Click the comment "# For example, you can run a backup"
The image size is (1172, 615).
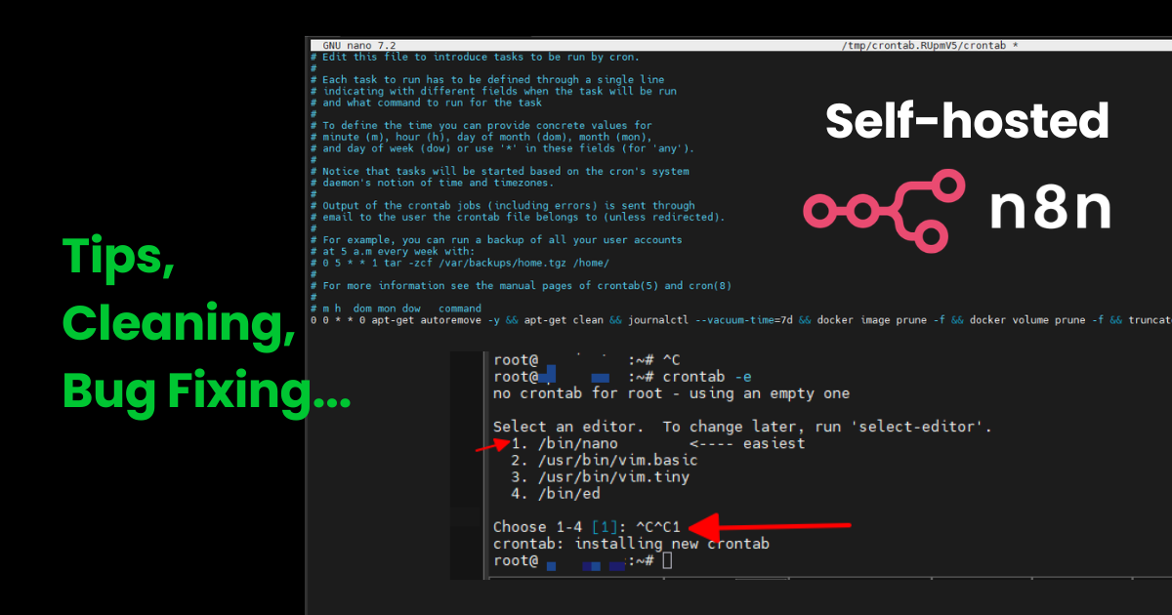496,239
